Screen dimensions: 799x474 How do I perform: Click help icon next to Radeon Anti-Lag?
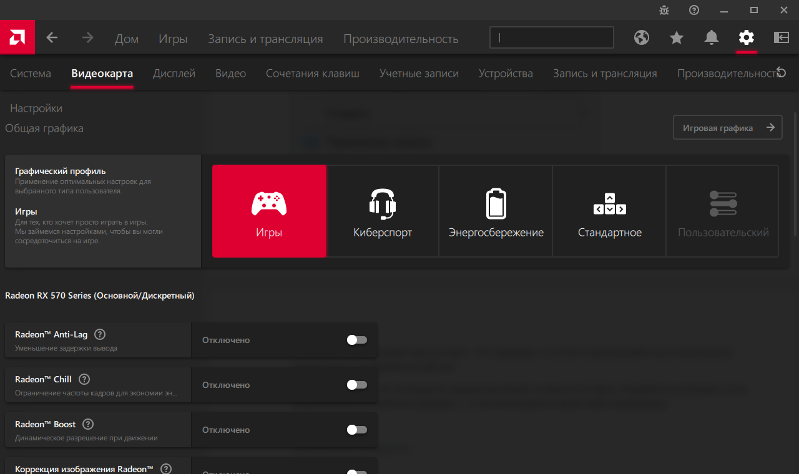[99, 334]
